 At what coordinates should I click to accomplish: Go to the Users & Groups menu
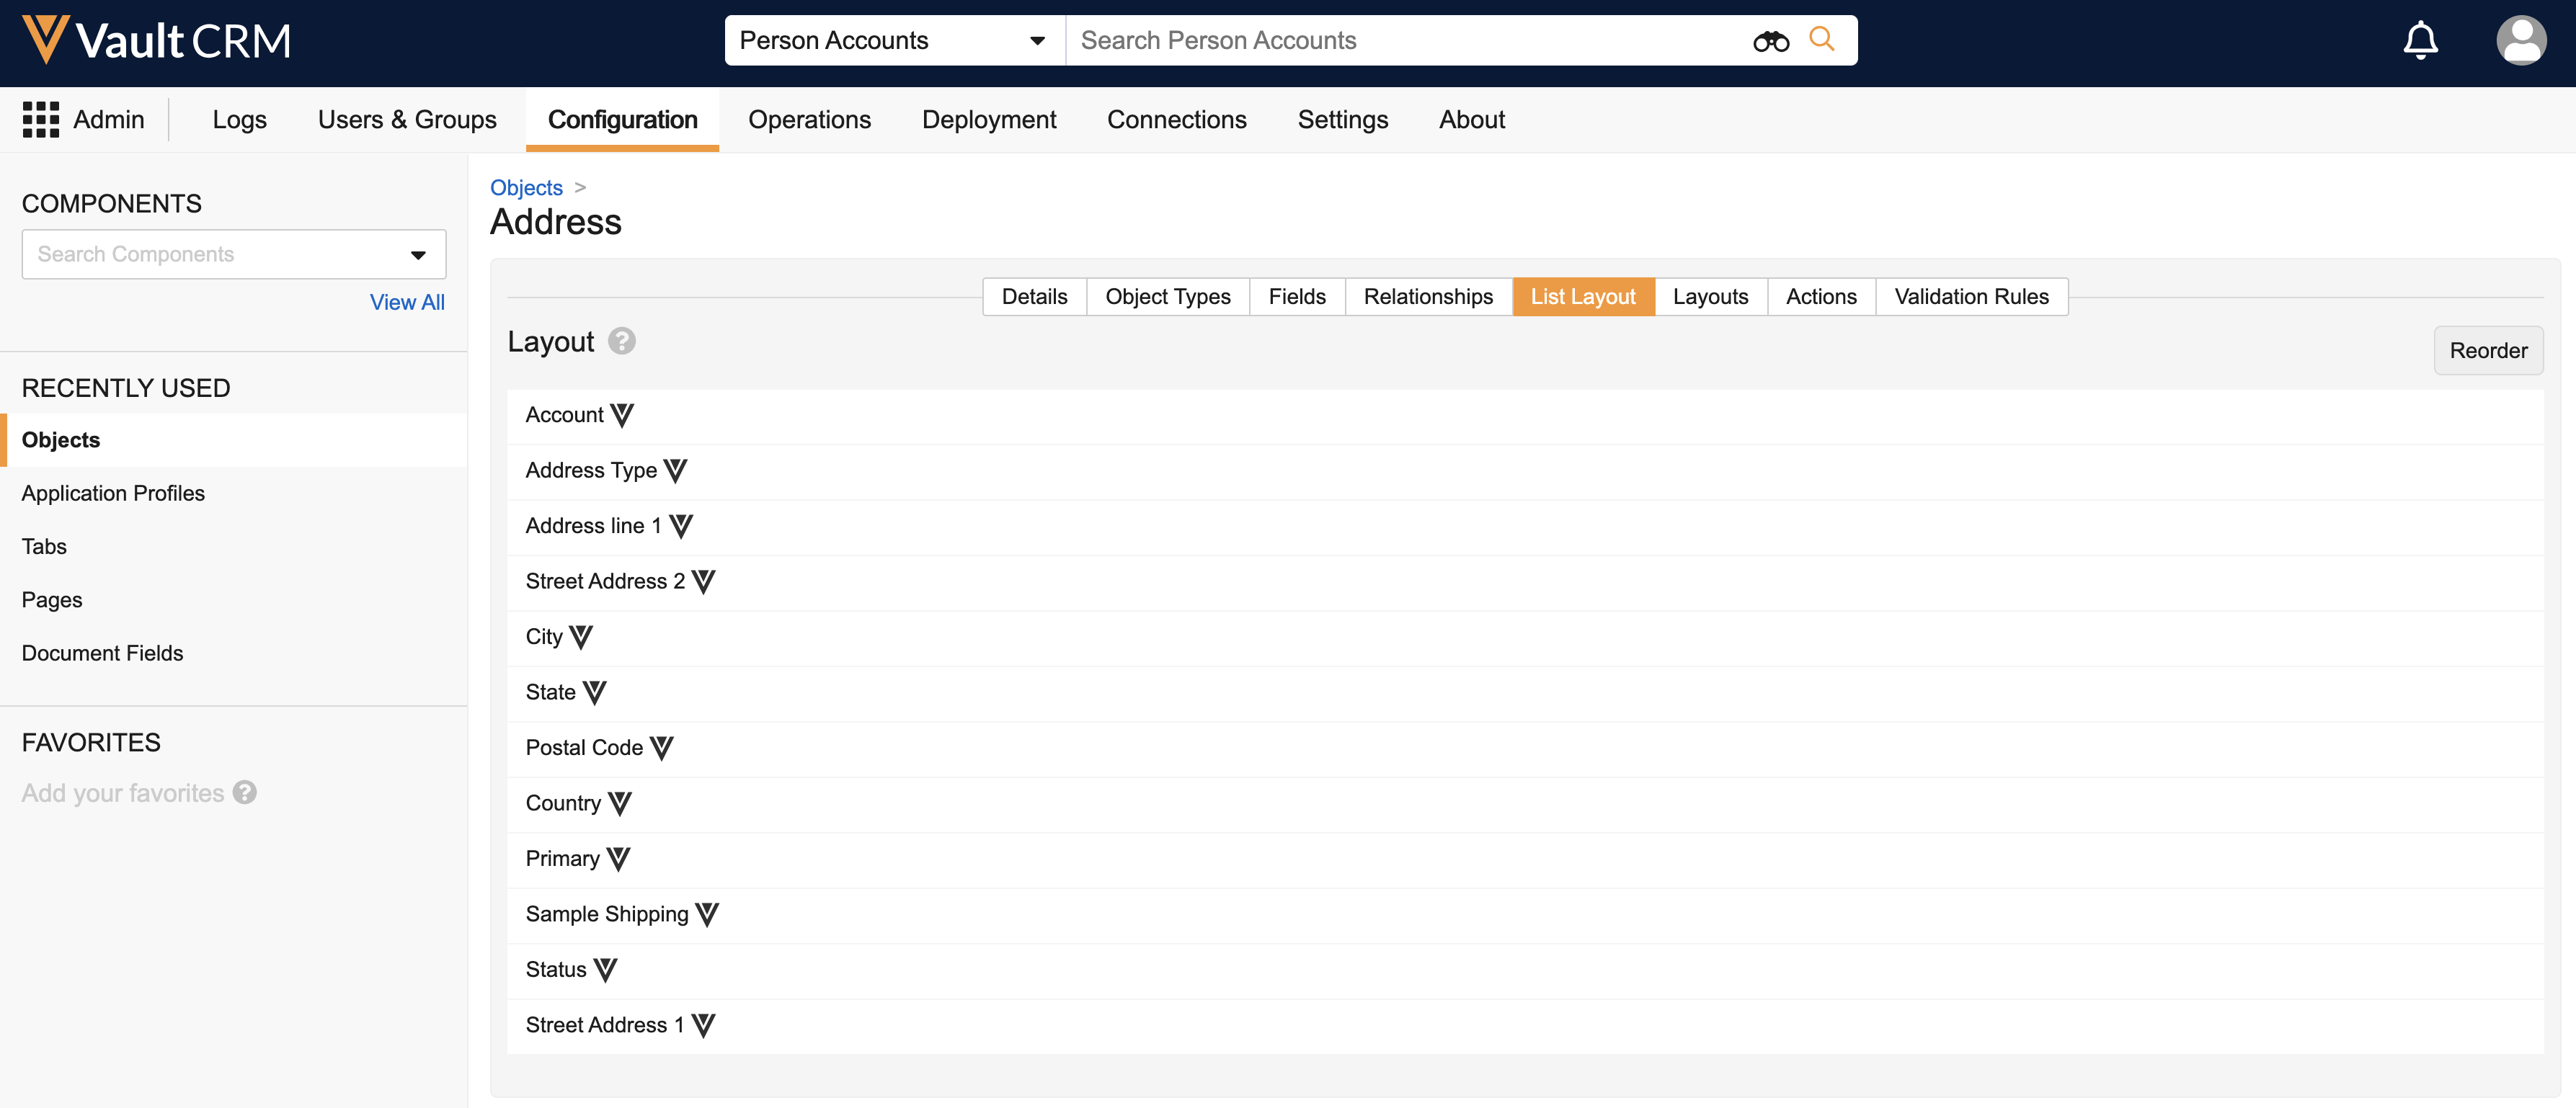click(x=407, y=120)
